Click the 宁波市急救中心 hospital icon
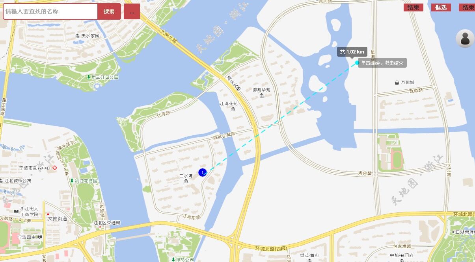 coord(55,168)
